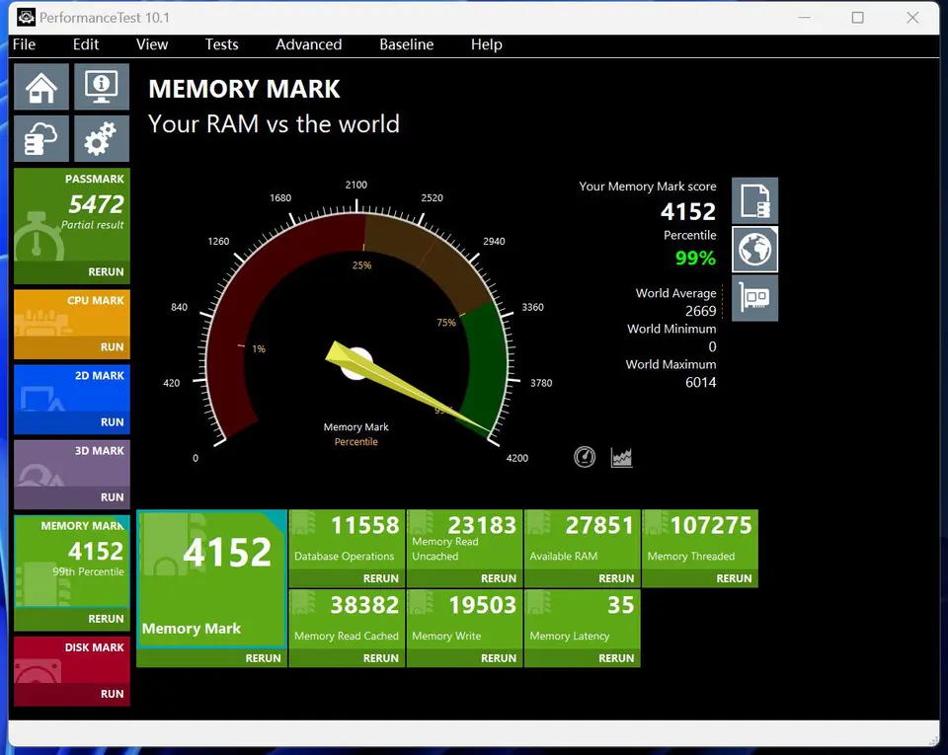Select the Disk Mark tile
This screenshot has width=948, height=755.
(72, 660)
